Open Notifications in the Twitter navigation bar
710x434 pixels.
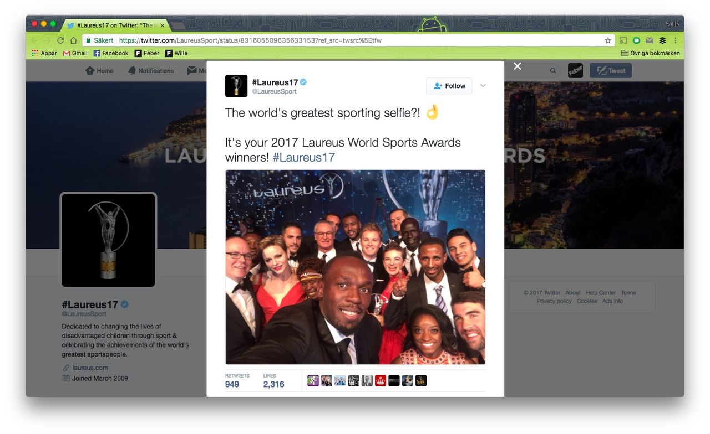pyautogui.click(x=150, y=71)
